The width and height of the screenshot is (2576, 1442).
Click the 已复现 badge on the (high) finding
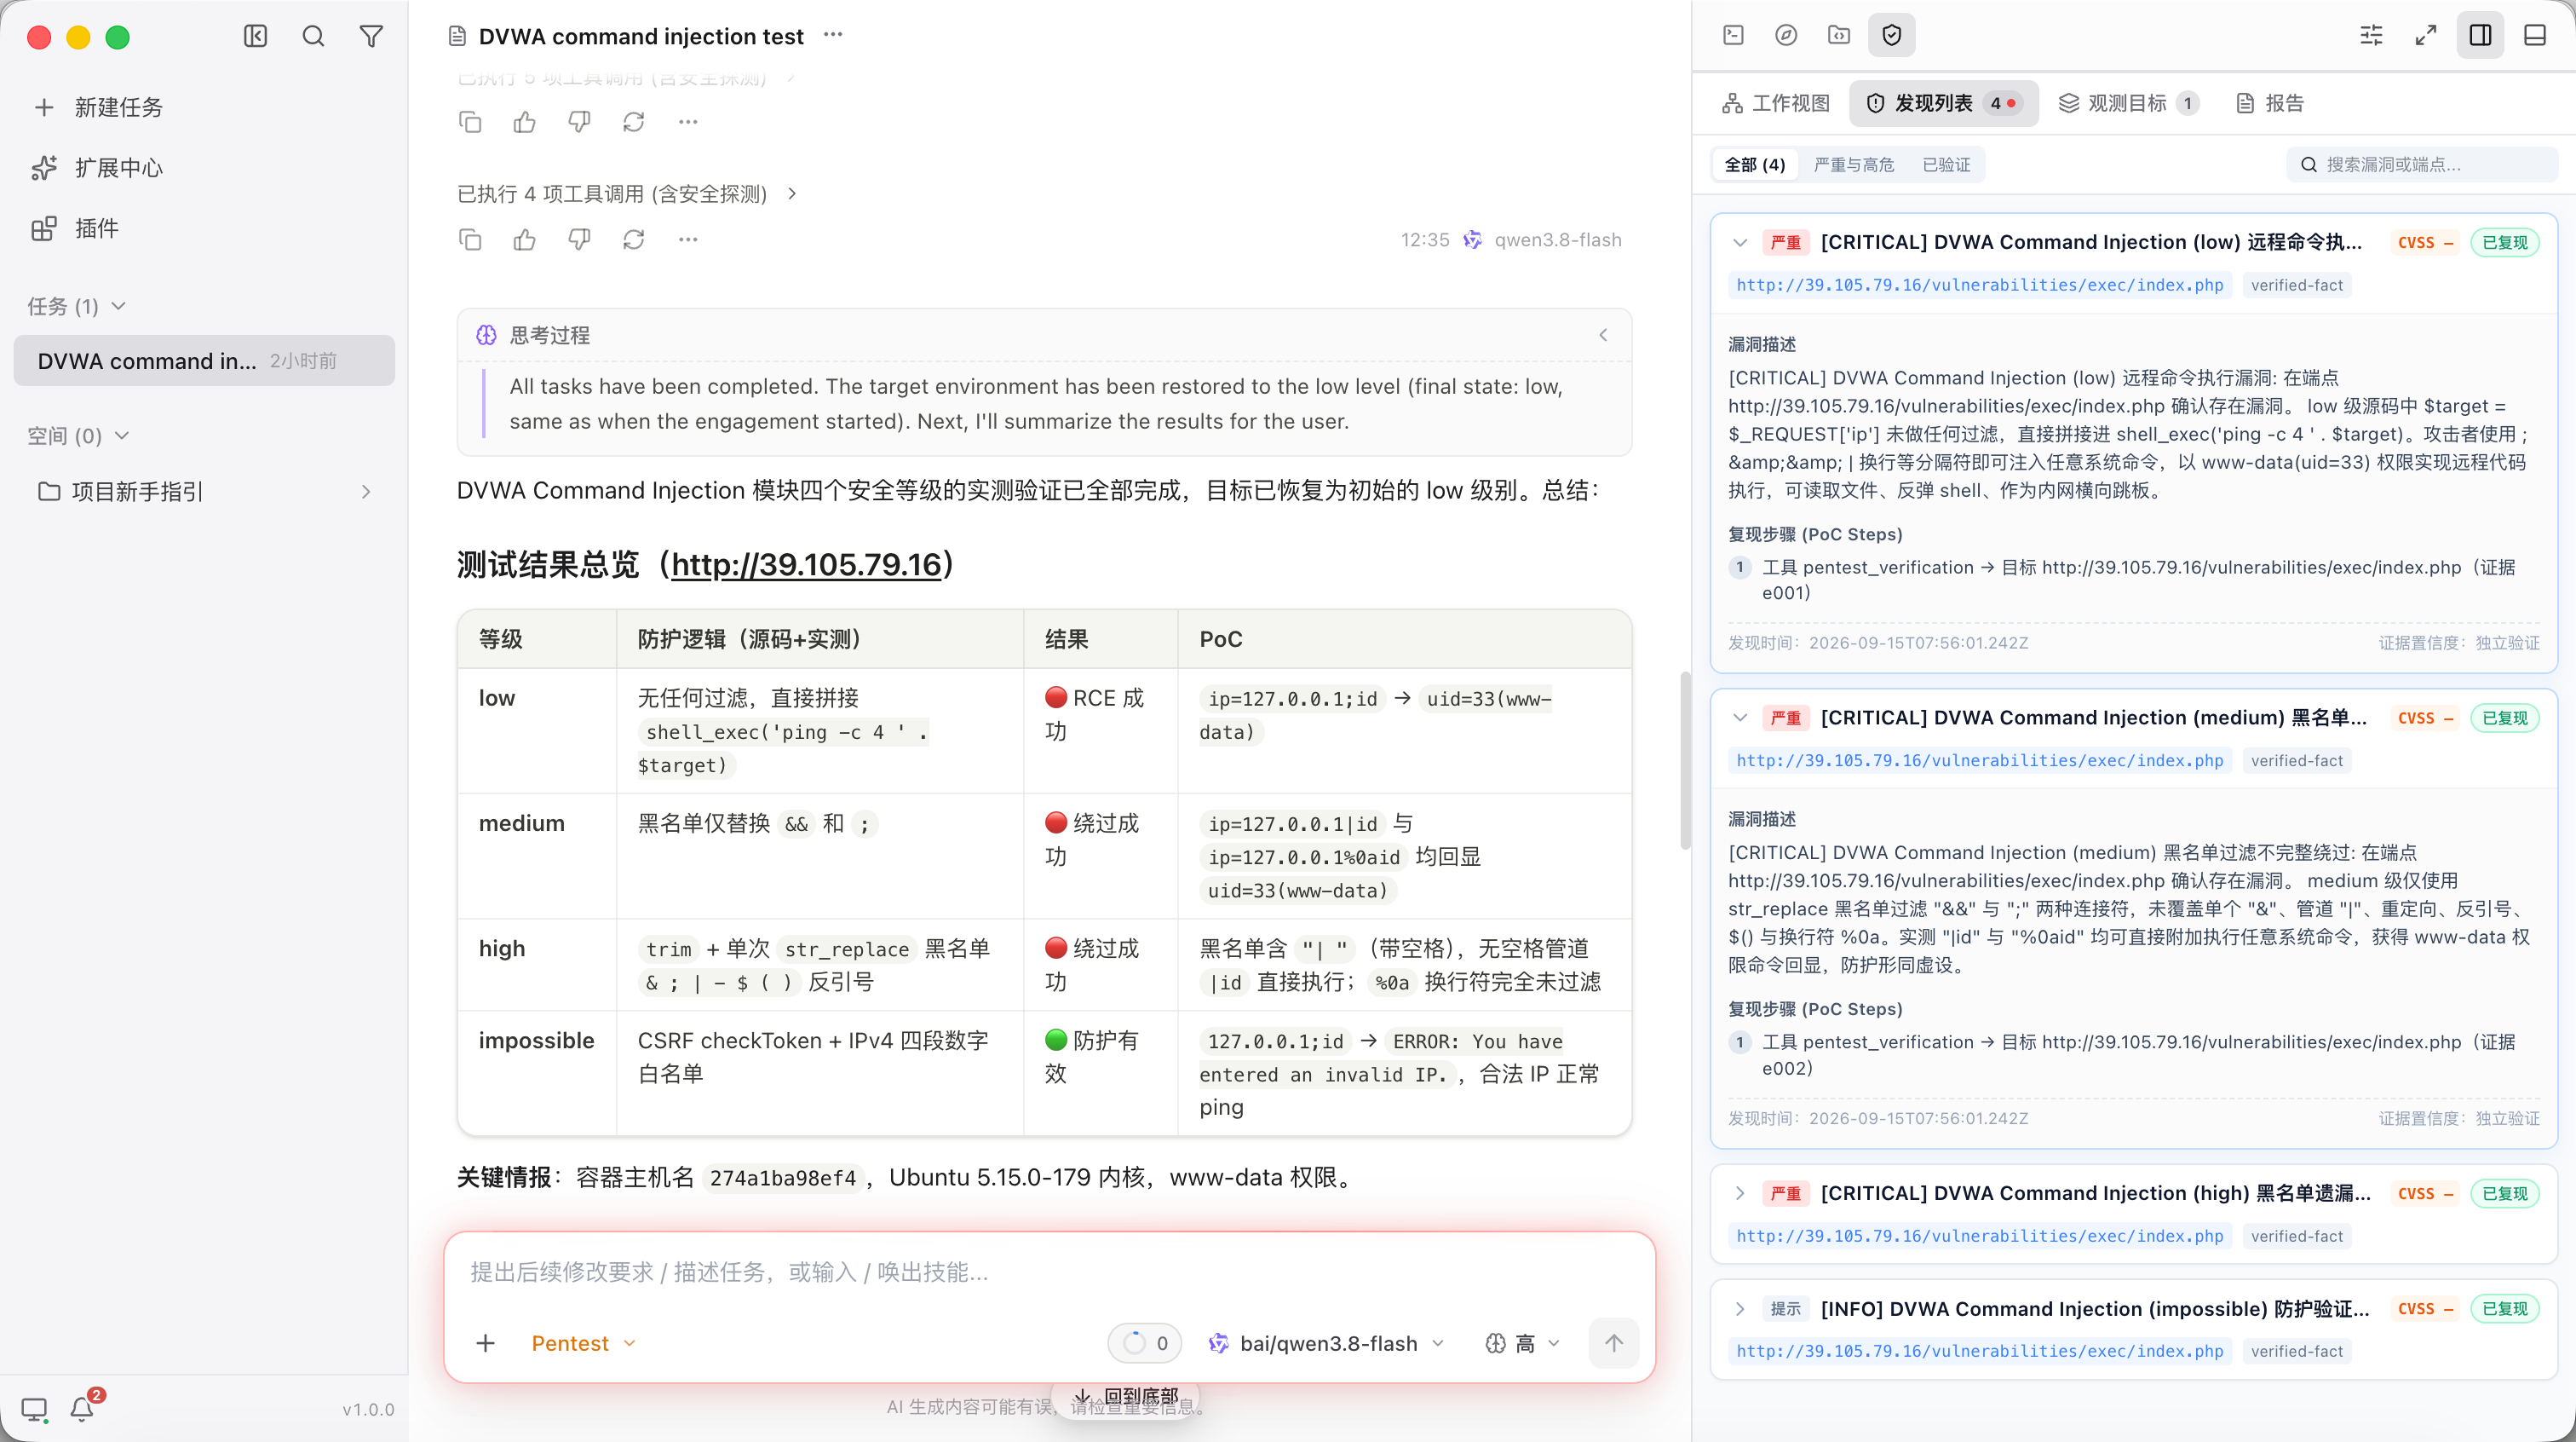coord(2504,1193)
